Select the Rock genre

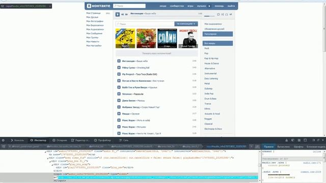point(207,48)
